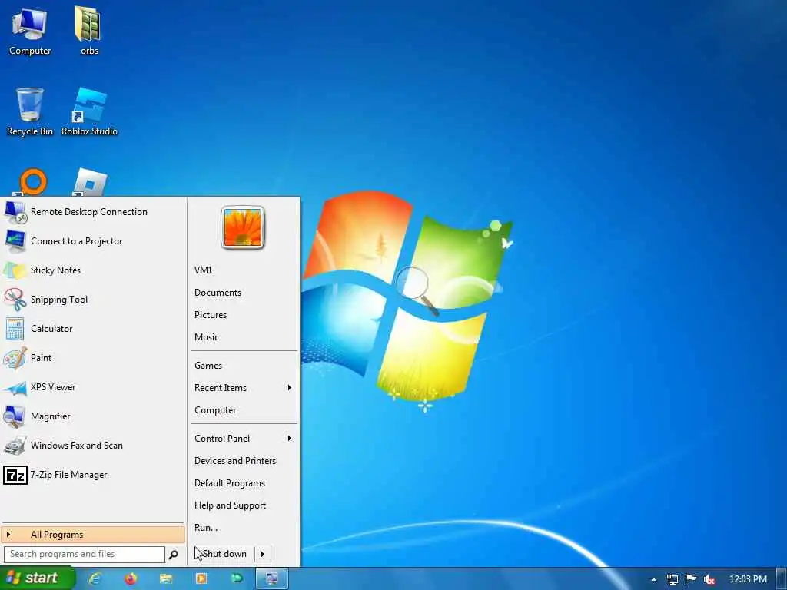Open the Action Center flag icon
Viewport: 787px width, 590px height.
pos(691,579)
